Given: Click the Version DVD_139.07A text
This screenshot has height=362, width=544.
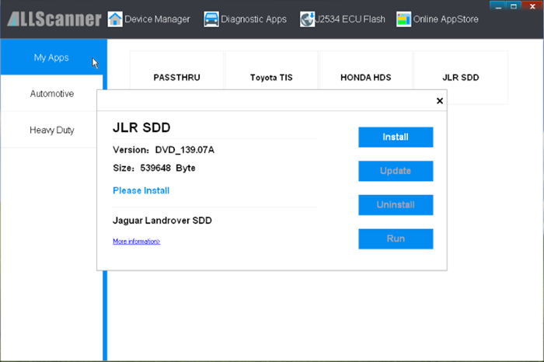Looking at the screenshot, I should tap(163, 150).
